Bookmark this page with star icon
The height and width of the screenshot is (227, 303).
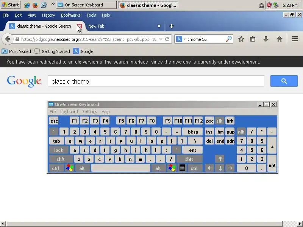[241, 39]
